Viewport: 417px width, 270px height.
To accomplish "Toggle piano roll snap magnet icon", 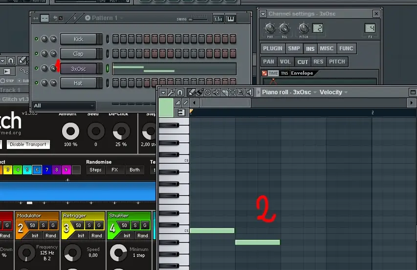I will click(x=180, y=92).
